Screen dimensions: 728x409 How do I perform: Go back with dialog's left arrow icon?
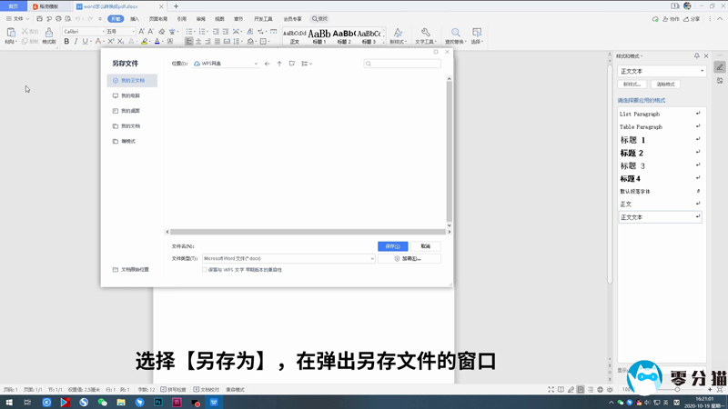tap(267, 64)
